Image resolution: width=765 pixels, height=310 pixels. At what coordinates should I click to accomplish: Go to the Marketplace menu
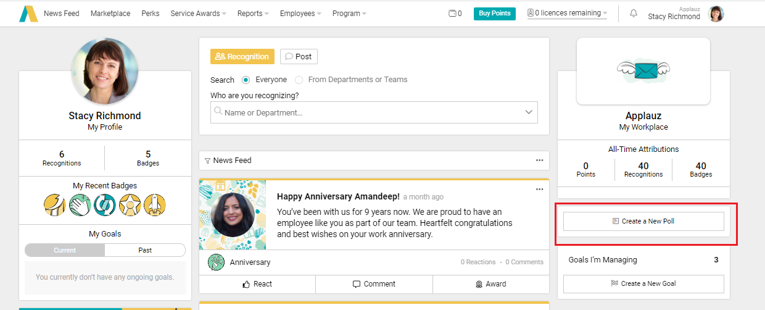pos(110,14)
